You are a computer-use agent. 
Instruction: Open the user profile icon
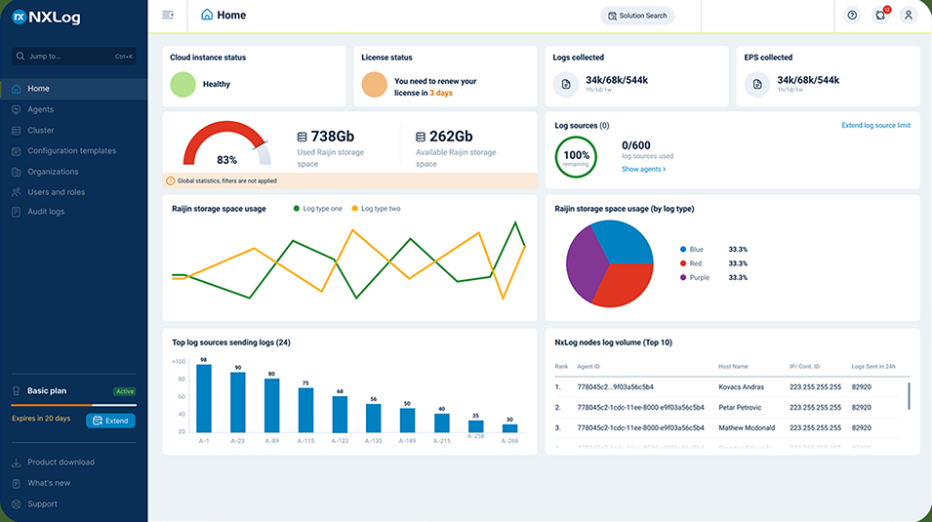(909, 16)
